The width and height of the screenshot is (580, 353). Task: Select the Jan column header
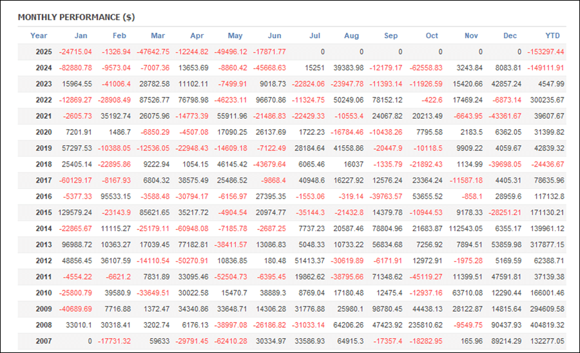point(81,35)
